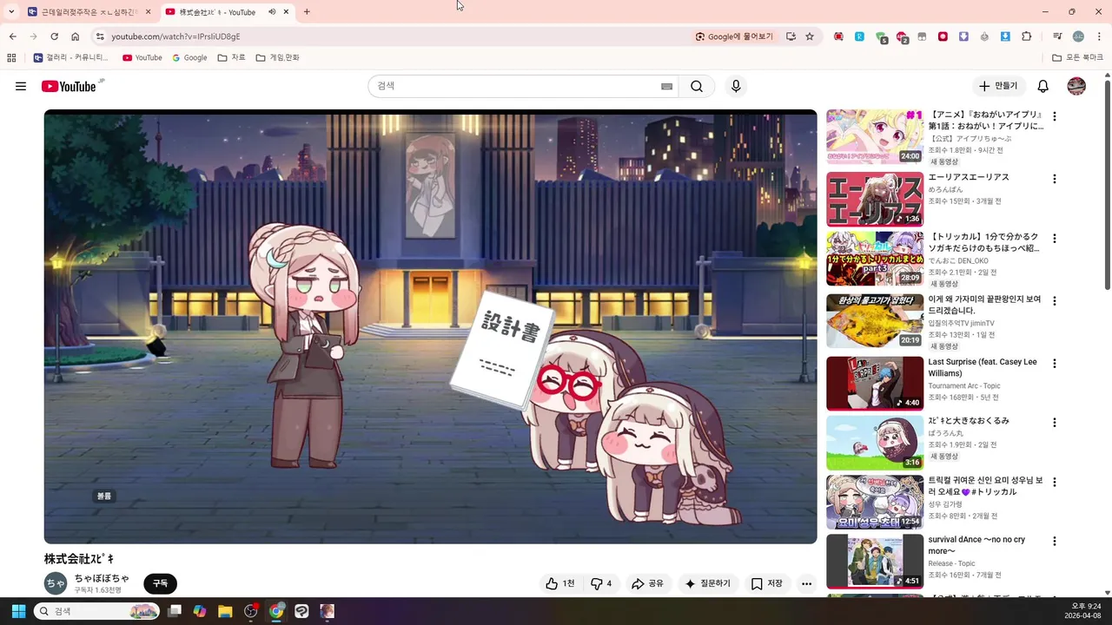Open the Last Surprise thumbnail

[875, 383]
